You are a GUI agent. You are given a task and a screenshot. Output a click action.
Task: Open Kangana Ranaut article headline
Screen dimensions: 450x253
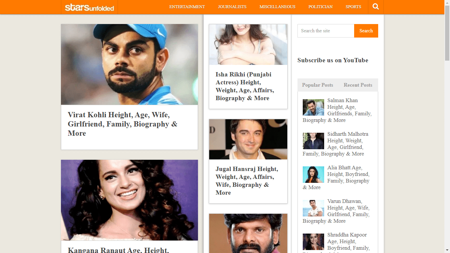tap(118, 250)
